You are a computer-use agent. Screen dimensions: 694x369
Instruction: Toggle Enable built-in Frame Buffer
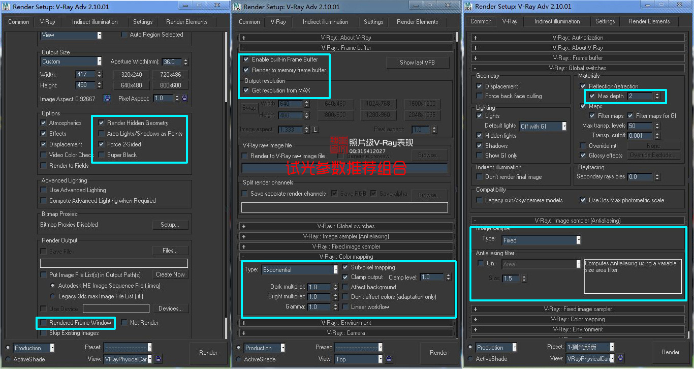(x=246, y=59)
